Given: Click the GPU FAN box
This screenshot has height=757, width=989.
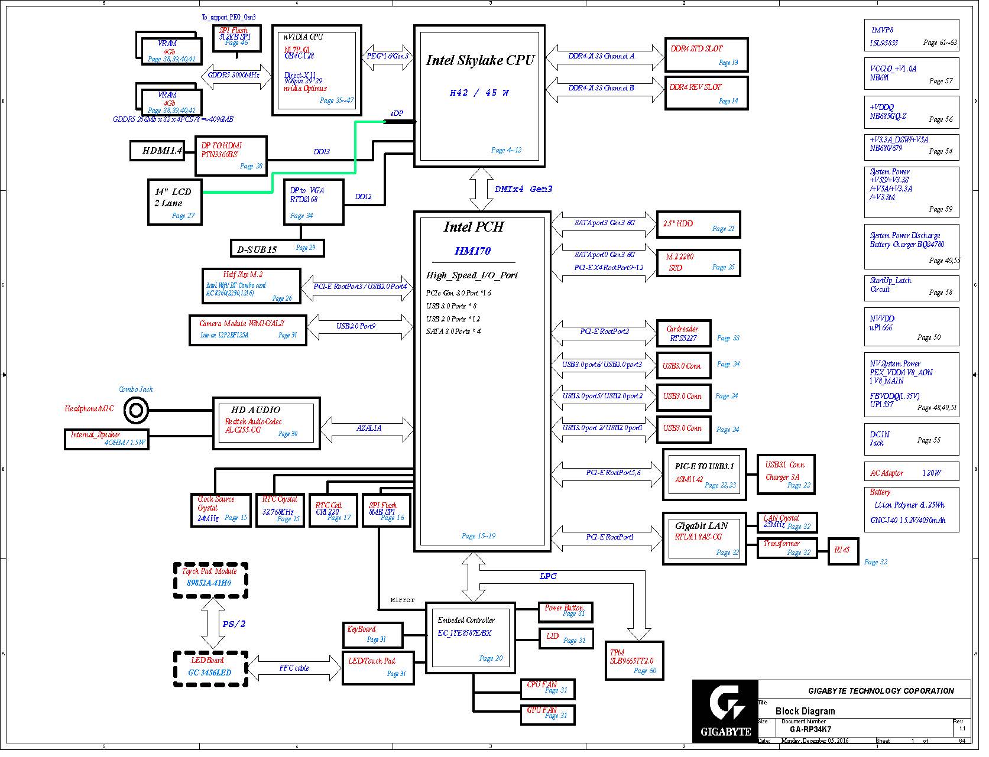Looking at the screenshot, I should (547, 714).
